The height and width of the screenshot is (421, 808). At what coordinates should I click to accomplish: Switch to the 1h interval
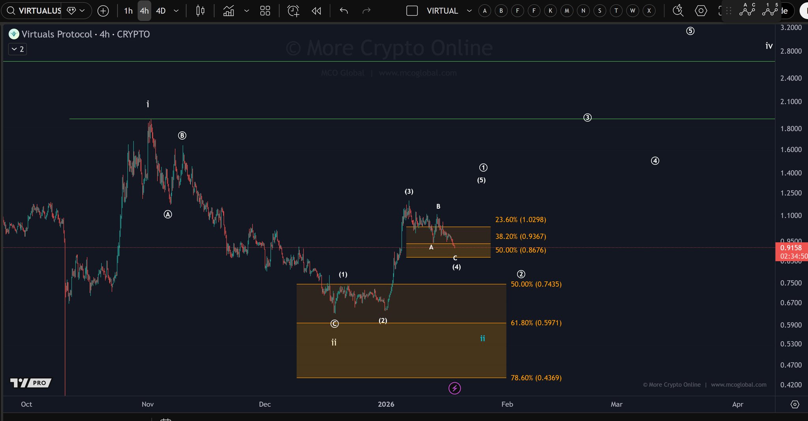(128, 11)
